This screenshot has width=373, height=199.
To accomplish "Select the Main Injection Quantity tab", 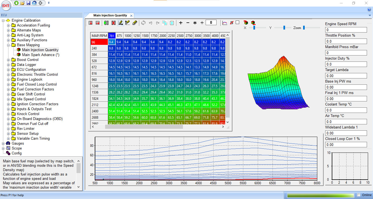I will tap(110, 16).
